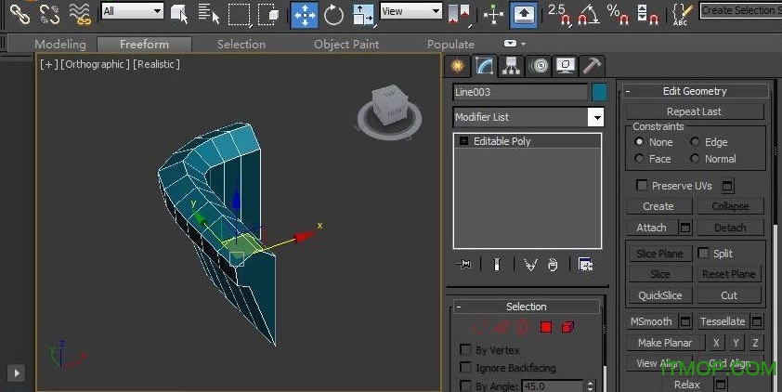Toggle Keyboard Shortcut Override button
Viewport: 782px width, 392px height.
(523, 15)
